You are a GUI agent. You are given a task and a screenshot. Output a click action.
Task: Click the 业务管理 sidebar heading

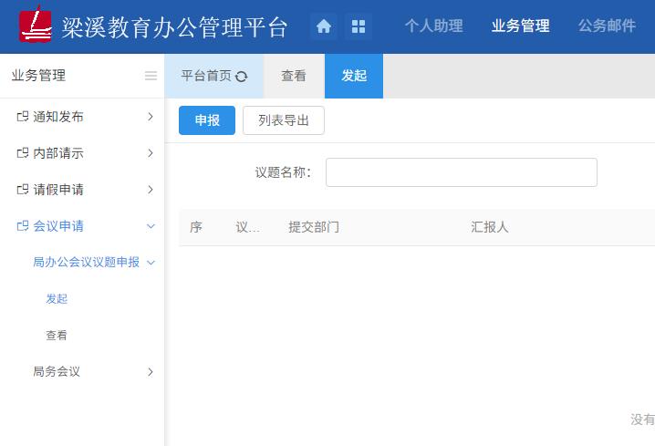point(38,76)
